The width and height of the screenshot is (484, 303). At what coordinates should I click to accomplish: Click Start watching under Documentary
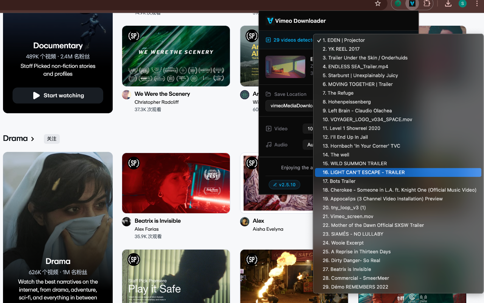point(57,95)
